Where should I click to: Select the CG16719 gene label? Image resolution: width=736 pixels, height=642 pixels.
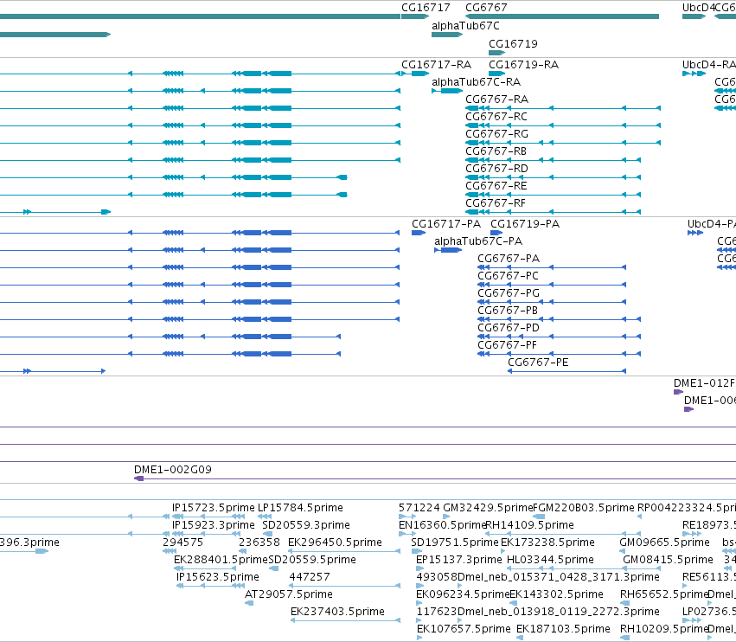coord(513,43)
